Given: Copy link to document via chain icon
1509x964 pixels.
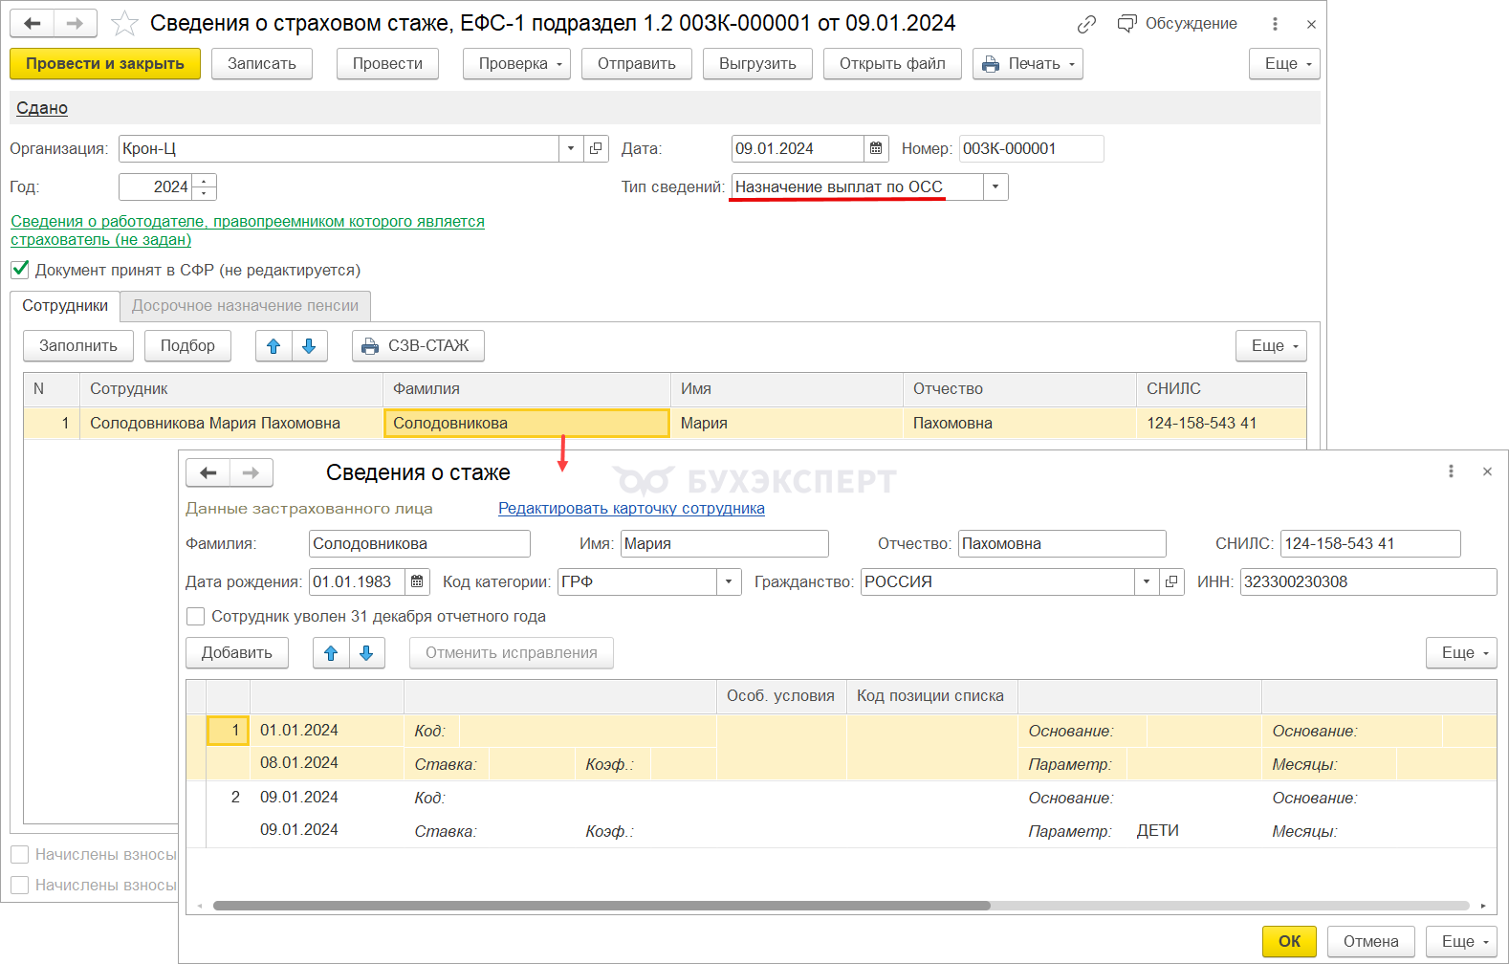Looking at the screenshot, I should pos(1086,24).
